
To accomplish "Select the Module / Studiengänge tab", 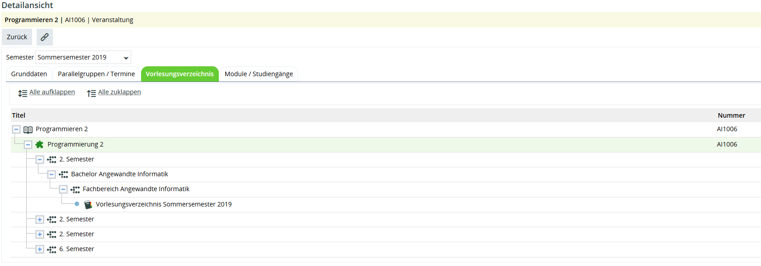I will [x=259, y=74].
